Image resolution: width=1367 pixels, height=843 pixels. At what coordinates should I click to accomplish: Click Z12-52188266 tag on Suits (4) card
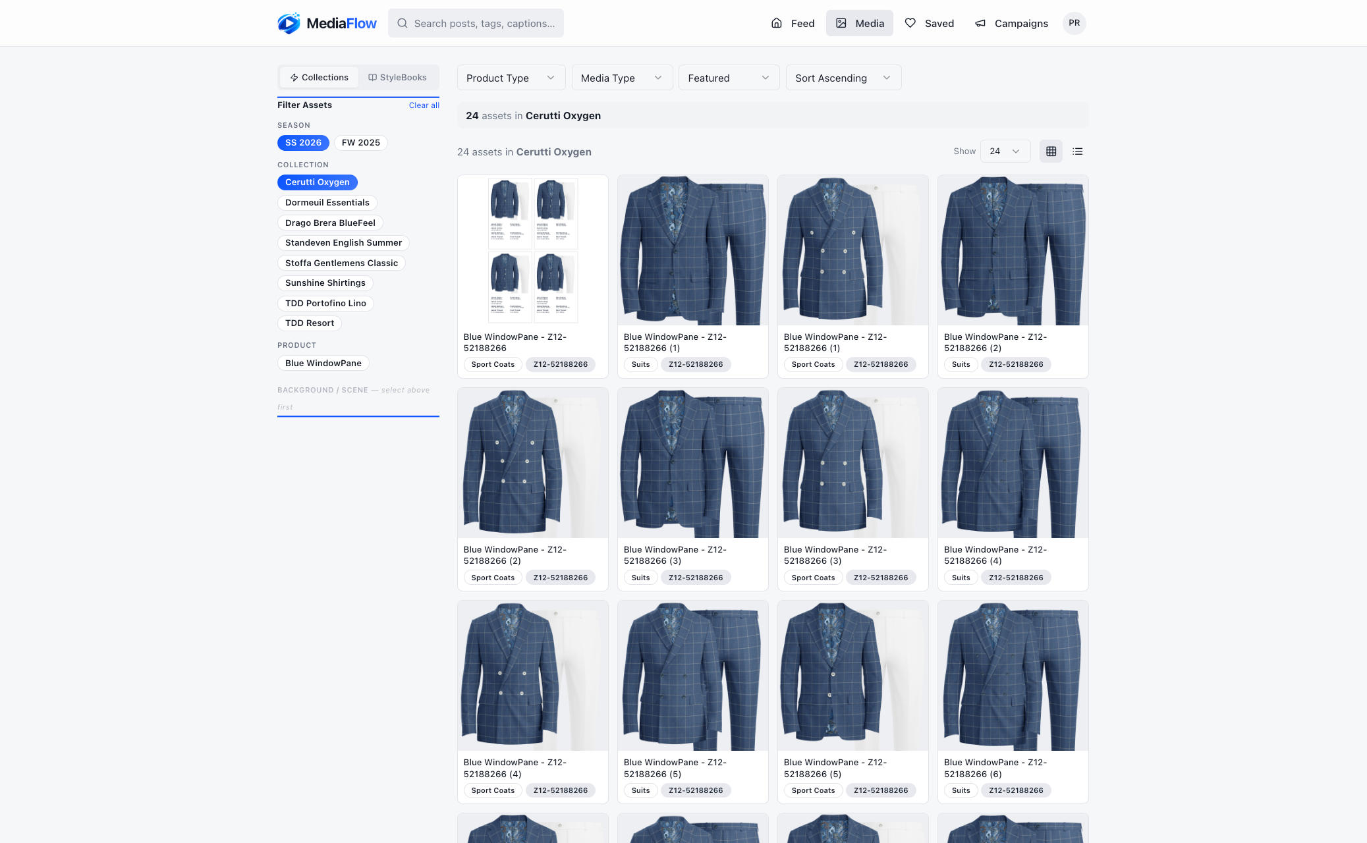(x=1016, y=578)
